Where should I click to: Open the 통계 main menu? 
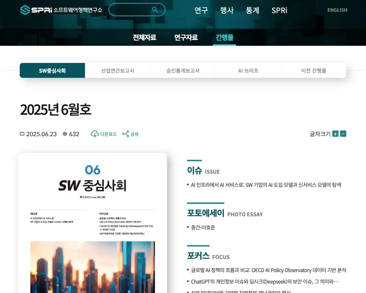(x=253, y=10)
